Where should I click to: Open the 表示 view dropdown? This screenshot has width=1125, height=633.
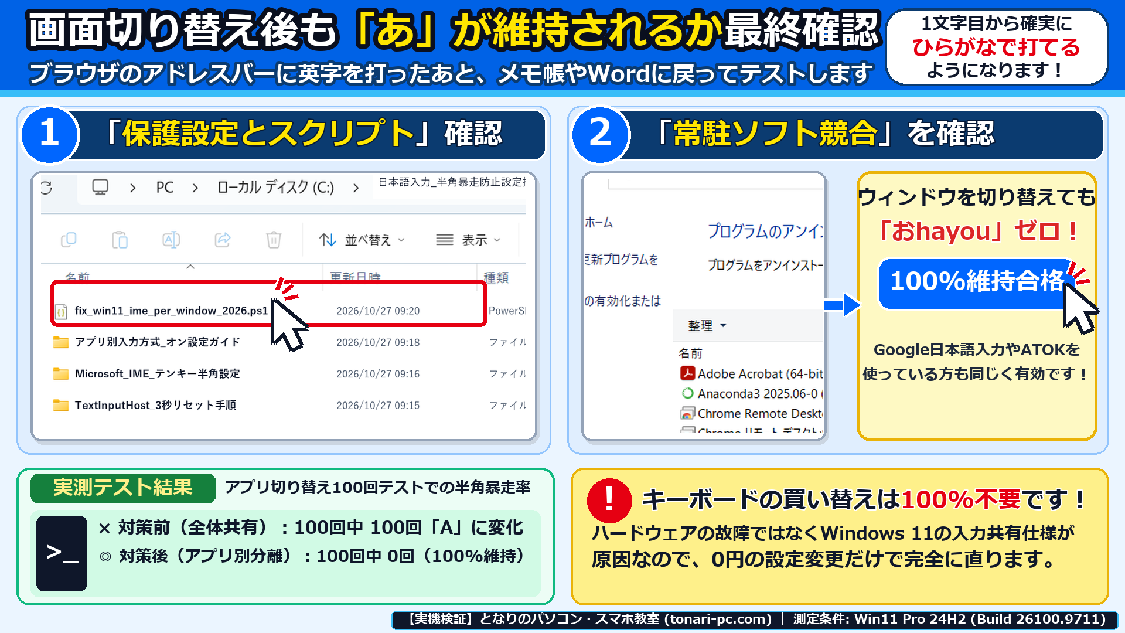pos(468,240)
